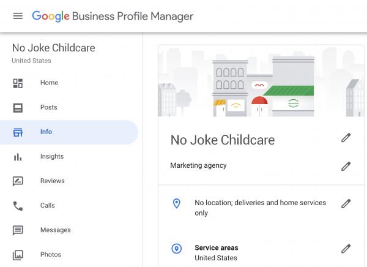Screen dimensions: 367x267
Task: Open the hamburger main menu
Action: (x=18, y=16)
